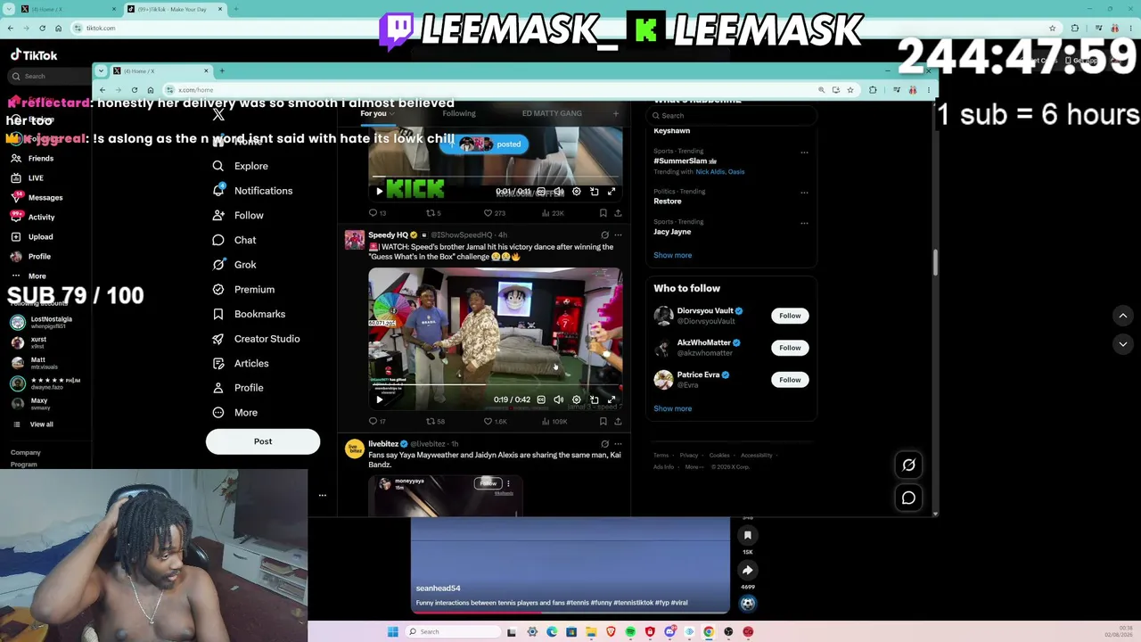This screenshot has width=1141, height=642.
Task: Open Microsoft Edge from the taskbar
Action: 552,632
